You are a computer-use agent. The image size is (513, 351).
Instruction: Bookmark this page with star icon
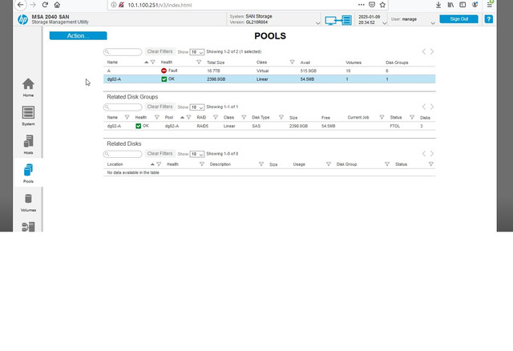(382, 5)
